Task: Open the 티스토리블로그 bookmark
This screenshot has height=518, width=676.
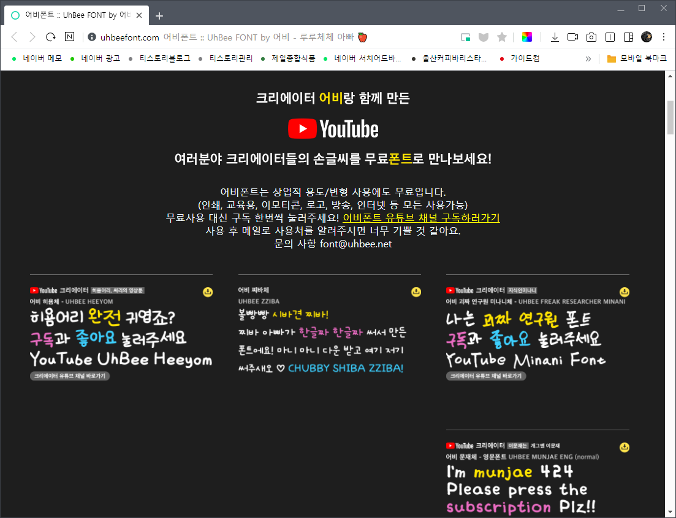Action: tap(159, 58)
